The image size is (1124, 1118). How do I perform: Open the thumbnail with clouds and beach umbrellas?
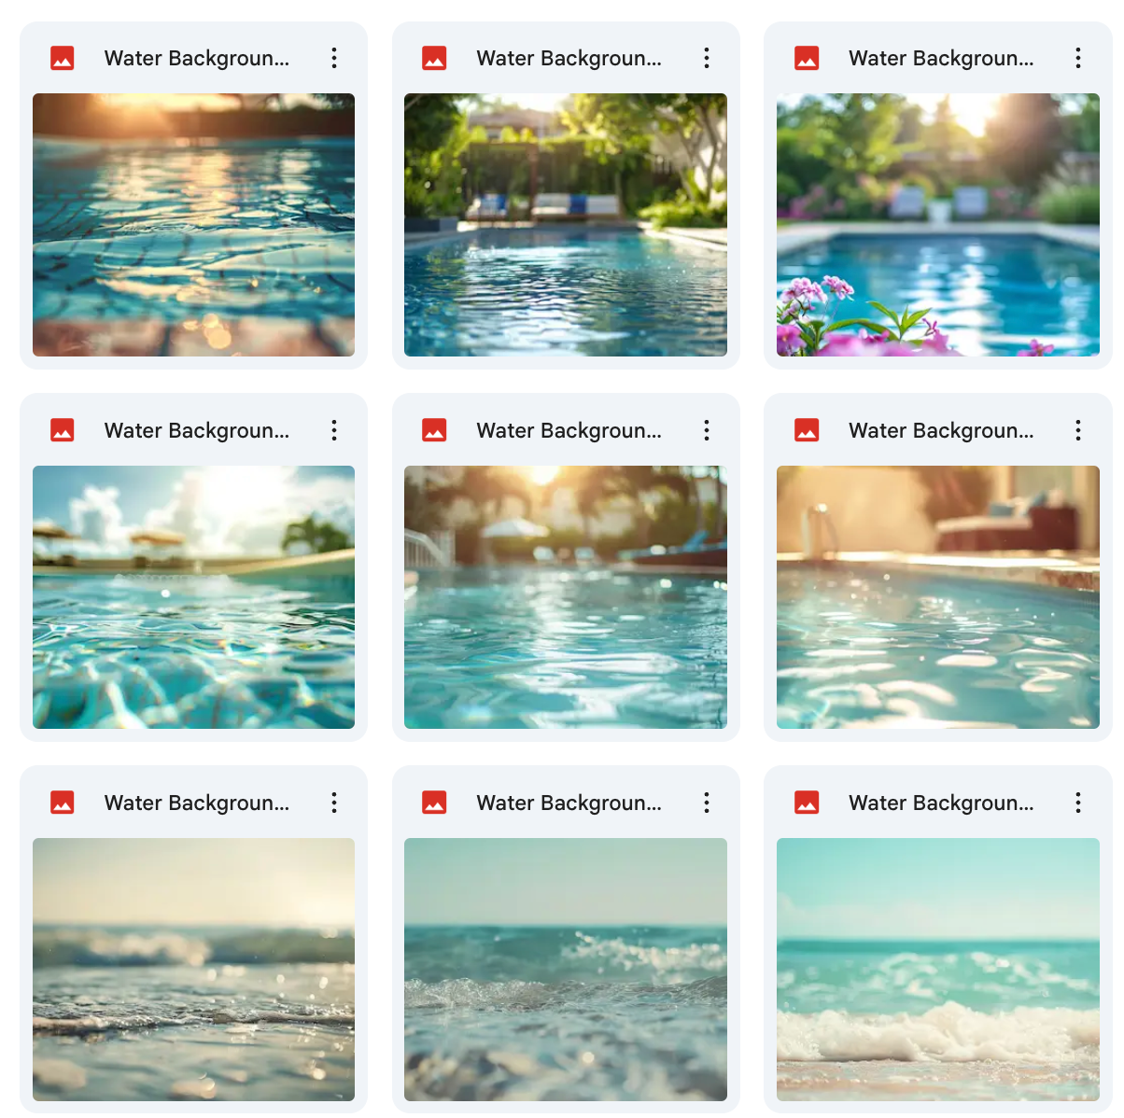pos(193,597)
